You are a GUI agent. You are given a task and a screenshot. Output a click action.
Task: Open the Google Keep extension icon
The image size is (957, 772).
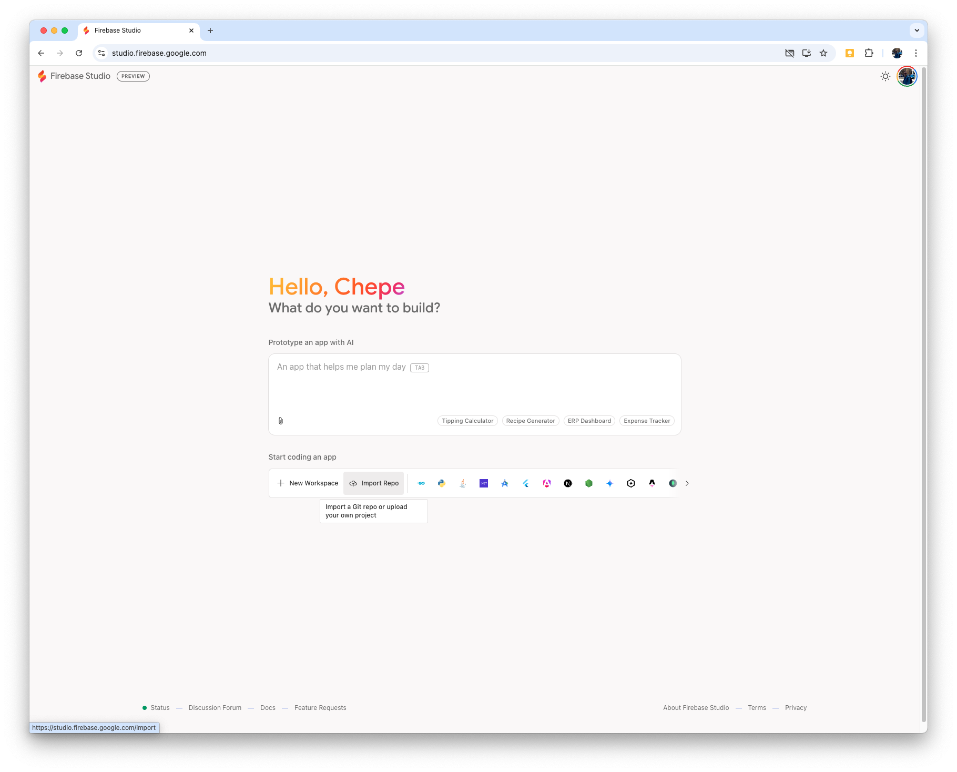850,53
